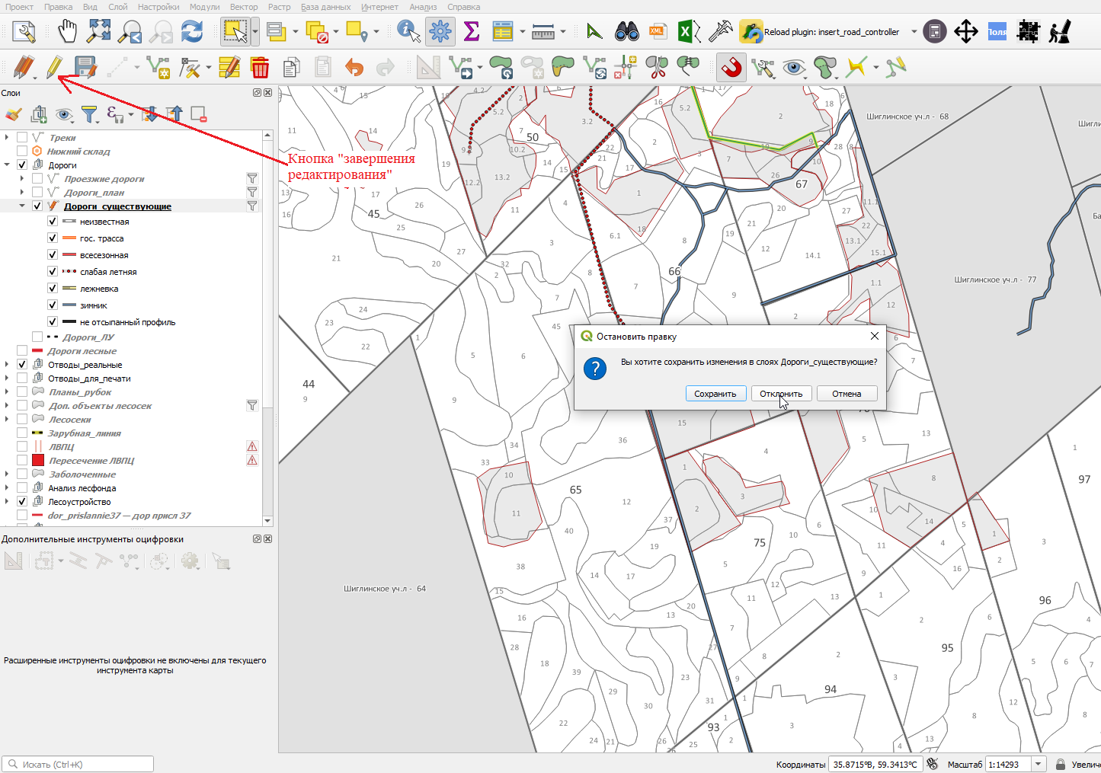Open the map scale dropdown

(x=1038, y=764)
